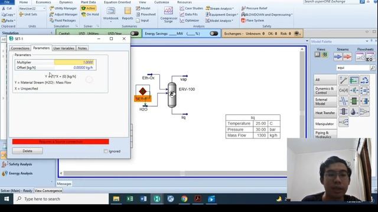Open Pressure Relief tool
The height and width of the screenshot is (212, 378).
pos(254,8)
